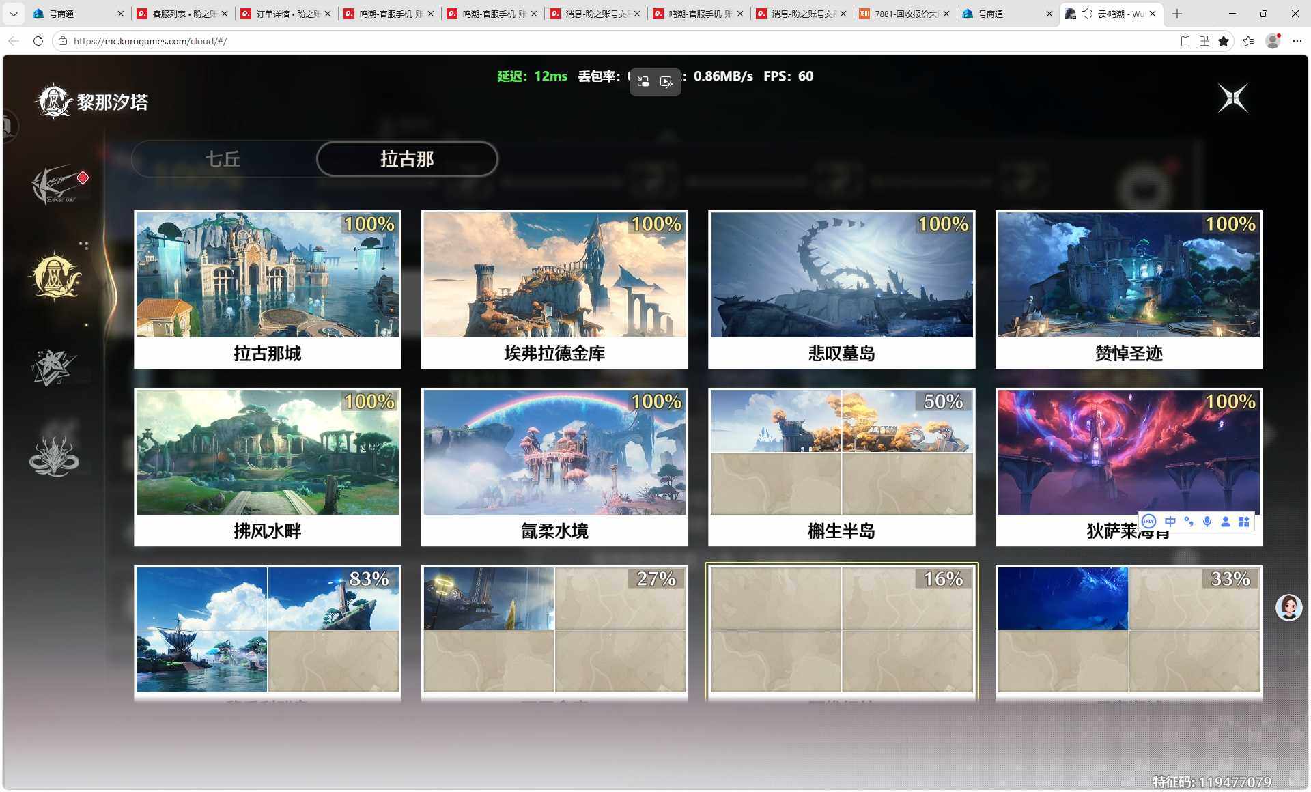Open the flower-shaped fourth sidebar region emblem

[x=54, y=456]
